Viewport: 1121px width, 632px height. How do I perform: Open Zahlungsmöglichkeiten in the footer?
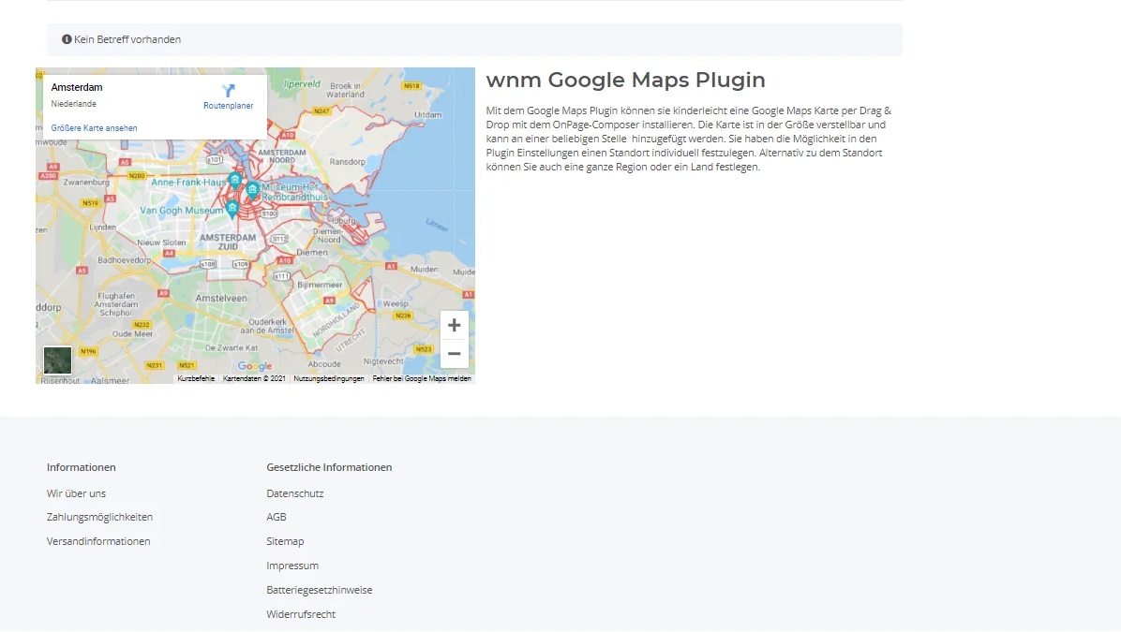pos(100,516)
